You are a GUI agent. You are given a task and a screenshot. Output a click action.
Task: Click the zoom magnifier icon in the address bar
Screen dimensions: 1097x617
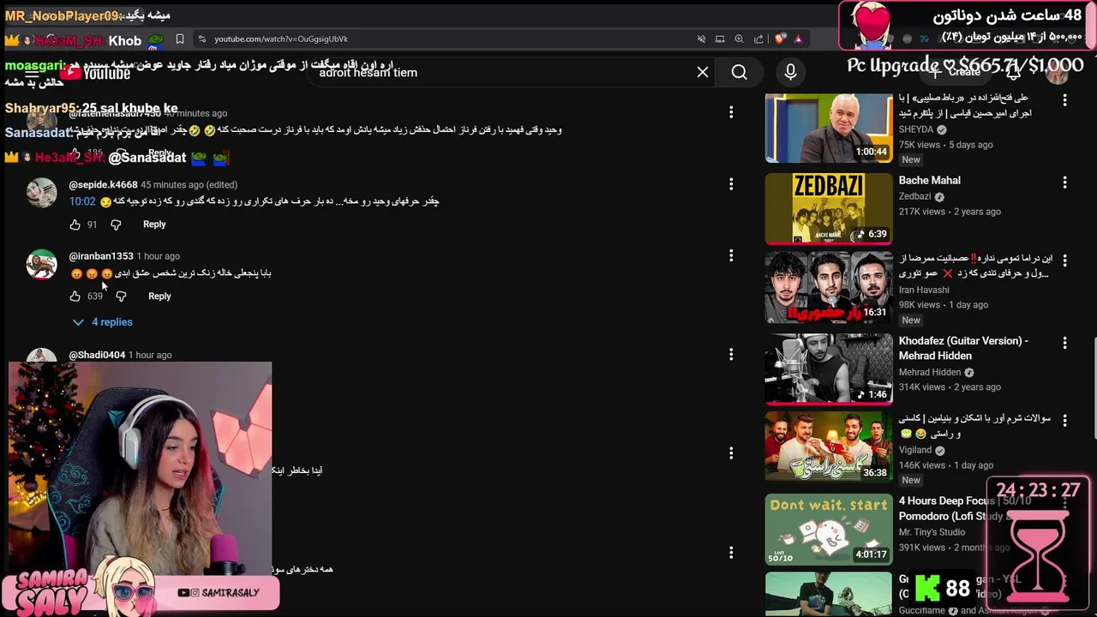[x=739, y=39]
